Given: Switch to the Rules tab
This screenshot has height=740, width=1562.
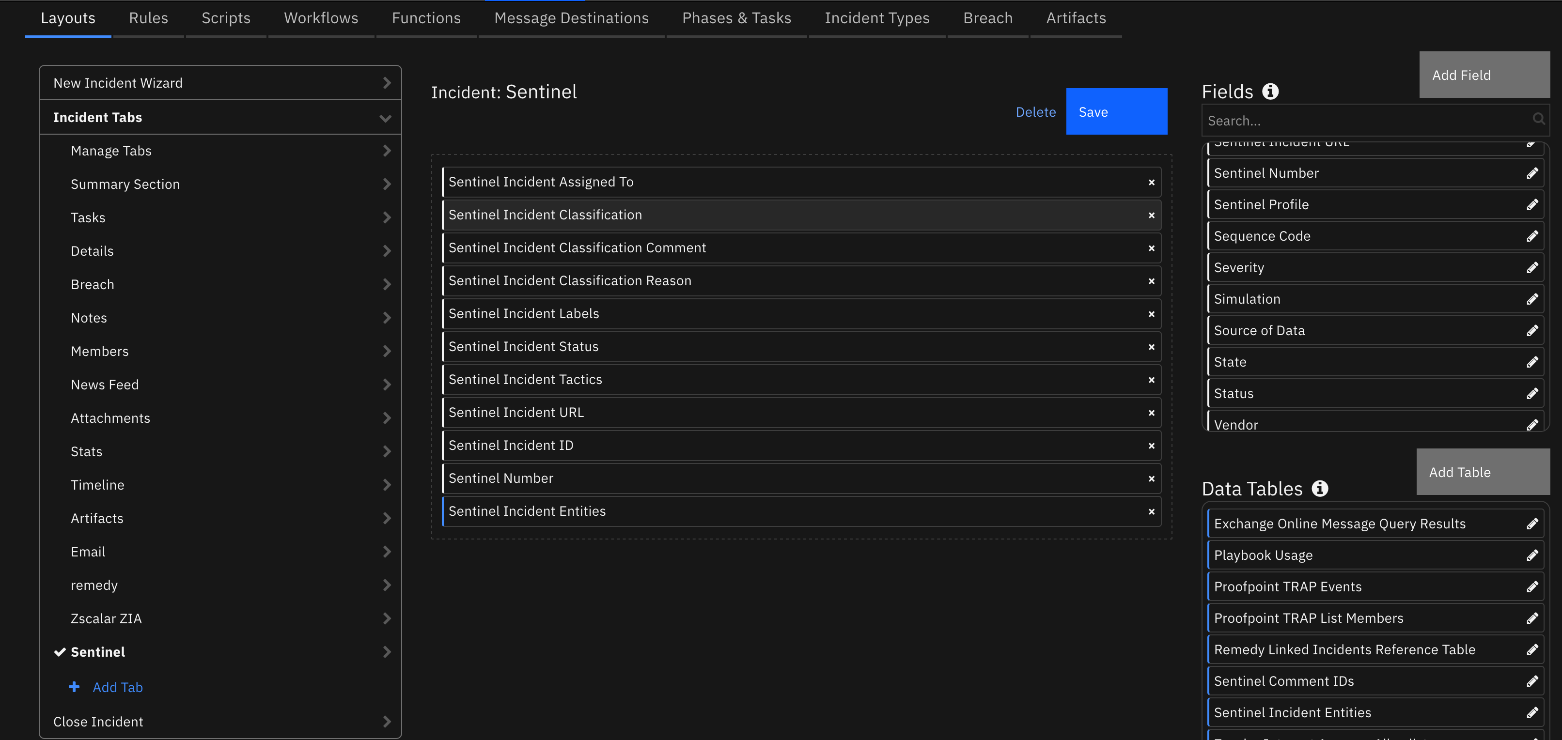Looking at the screenshot, I should click(x=149, y=18).
